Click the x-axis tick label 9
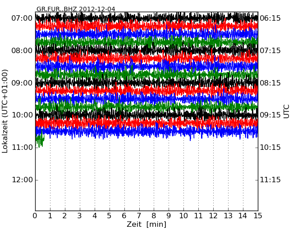 169,216
